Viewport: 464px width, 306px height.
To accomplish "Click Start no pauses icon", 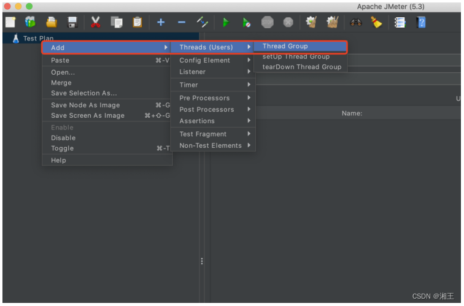I will 246,22.
